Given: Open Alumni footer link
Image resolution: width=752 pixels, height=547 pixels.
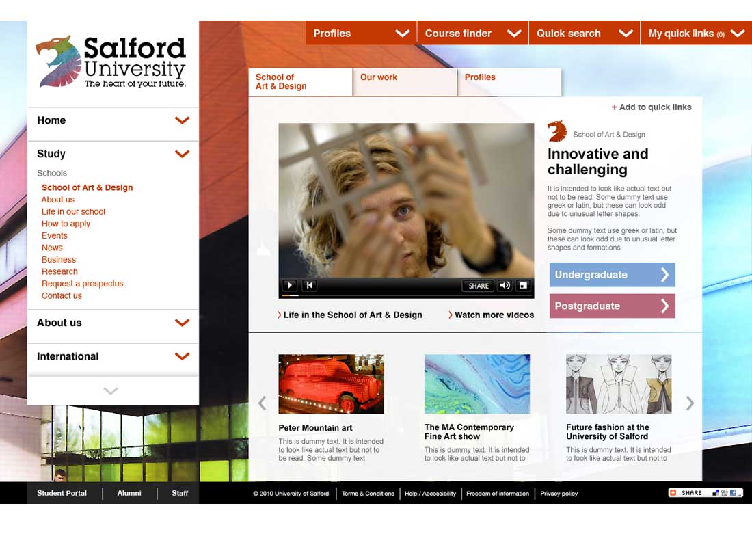Looking at the screenshot, I should (129, 493).
